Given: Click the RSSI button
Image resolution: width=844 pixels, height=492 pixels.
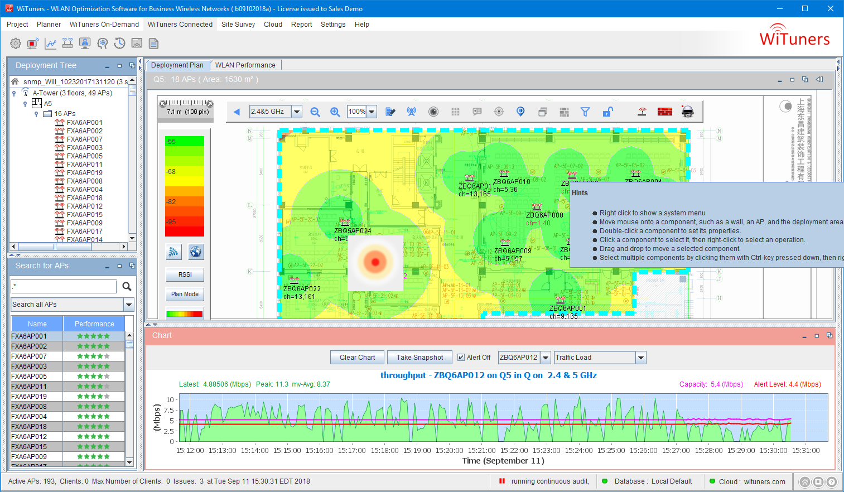Looking at the screenshot, I should (185, 274).
